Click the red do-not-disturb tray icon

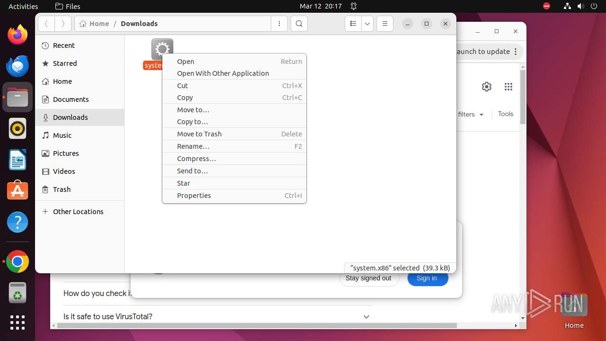pyautogui.click(x=547, y=6)
